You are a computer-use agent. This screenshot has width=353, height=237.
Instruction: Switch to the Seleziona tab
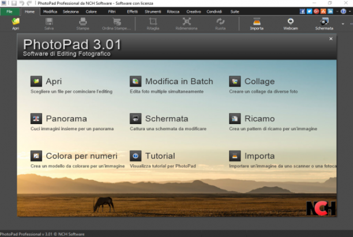pos(71,12)
